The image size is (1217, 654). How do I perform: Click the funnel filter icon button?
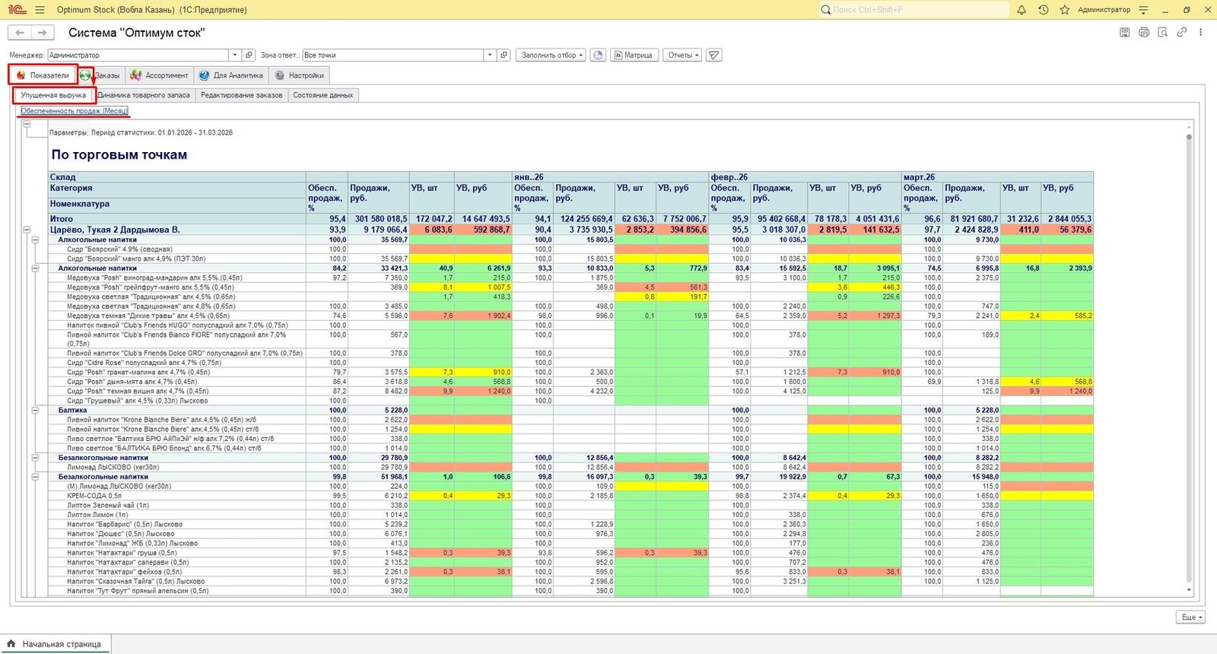713,55
